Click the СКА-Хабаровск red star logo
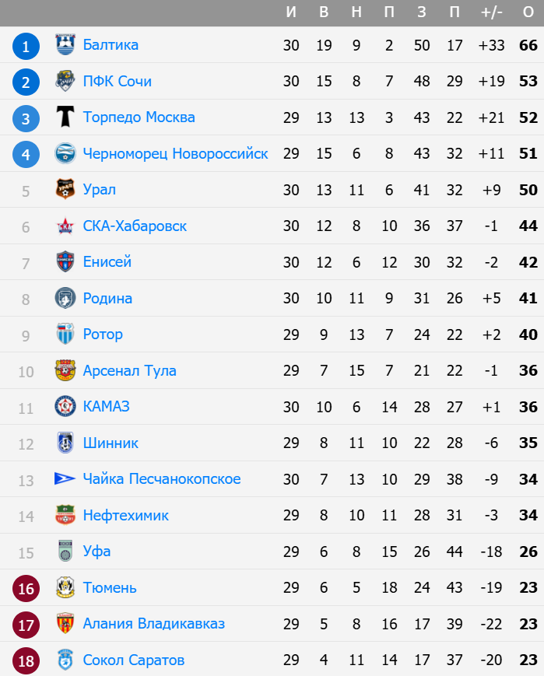 (65, 226)
